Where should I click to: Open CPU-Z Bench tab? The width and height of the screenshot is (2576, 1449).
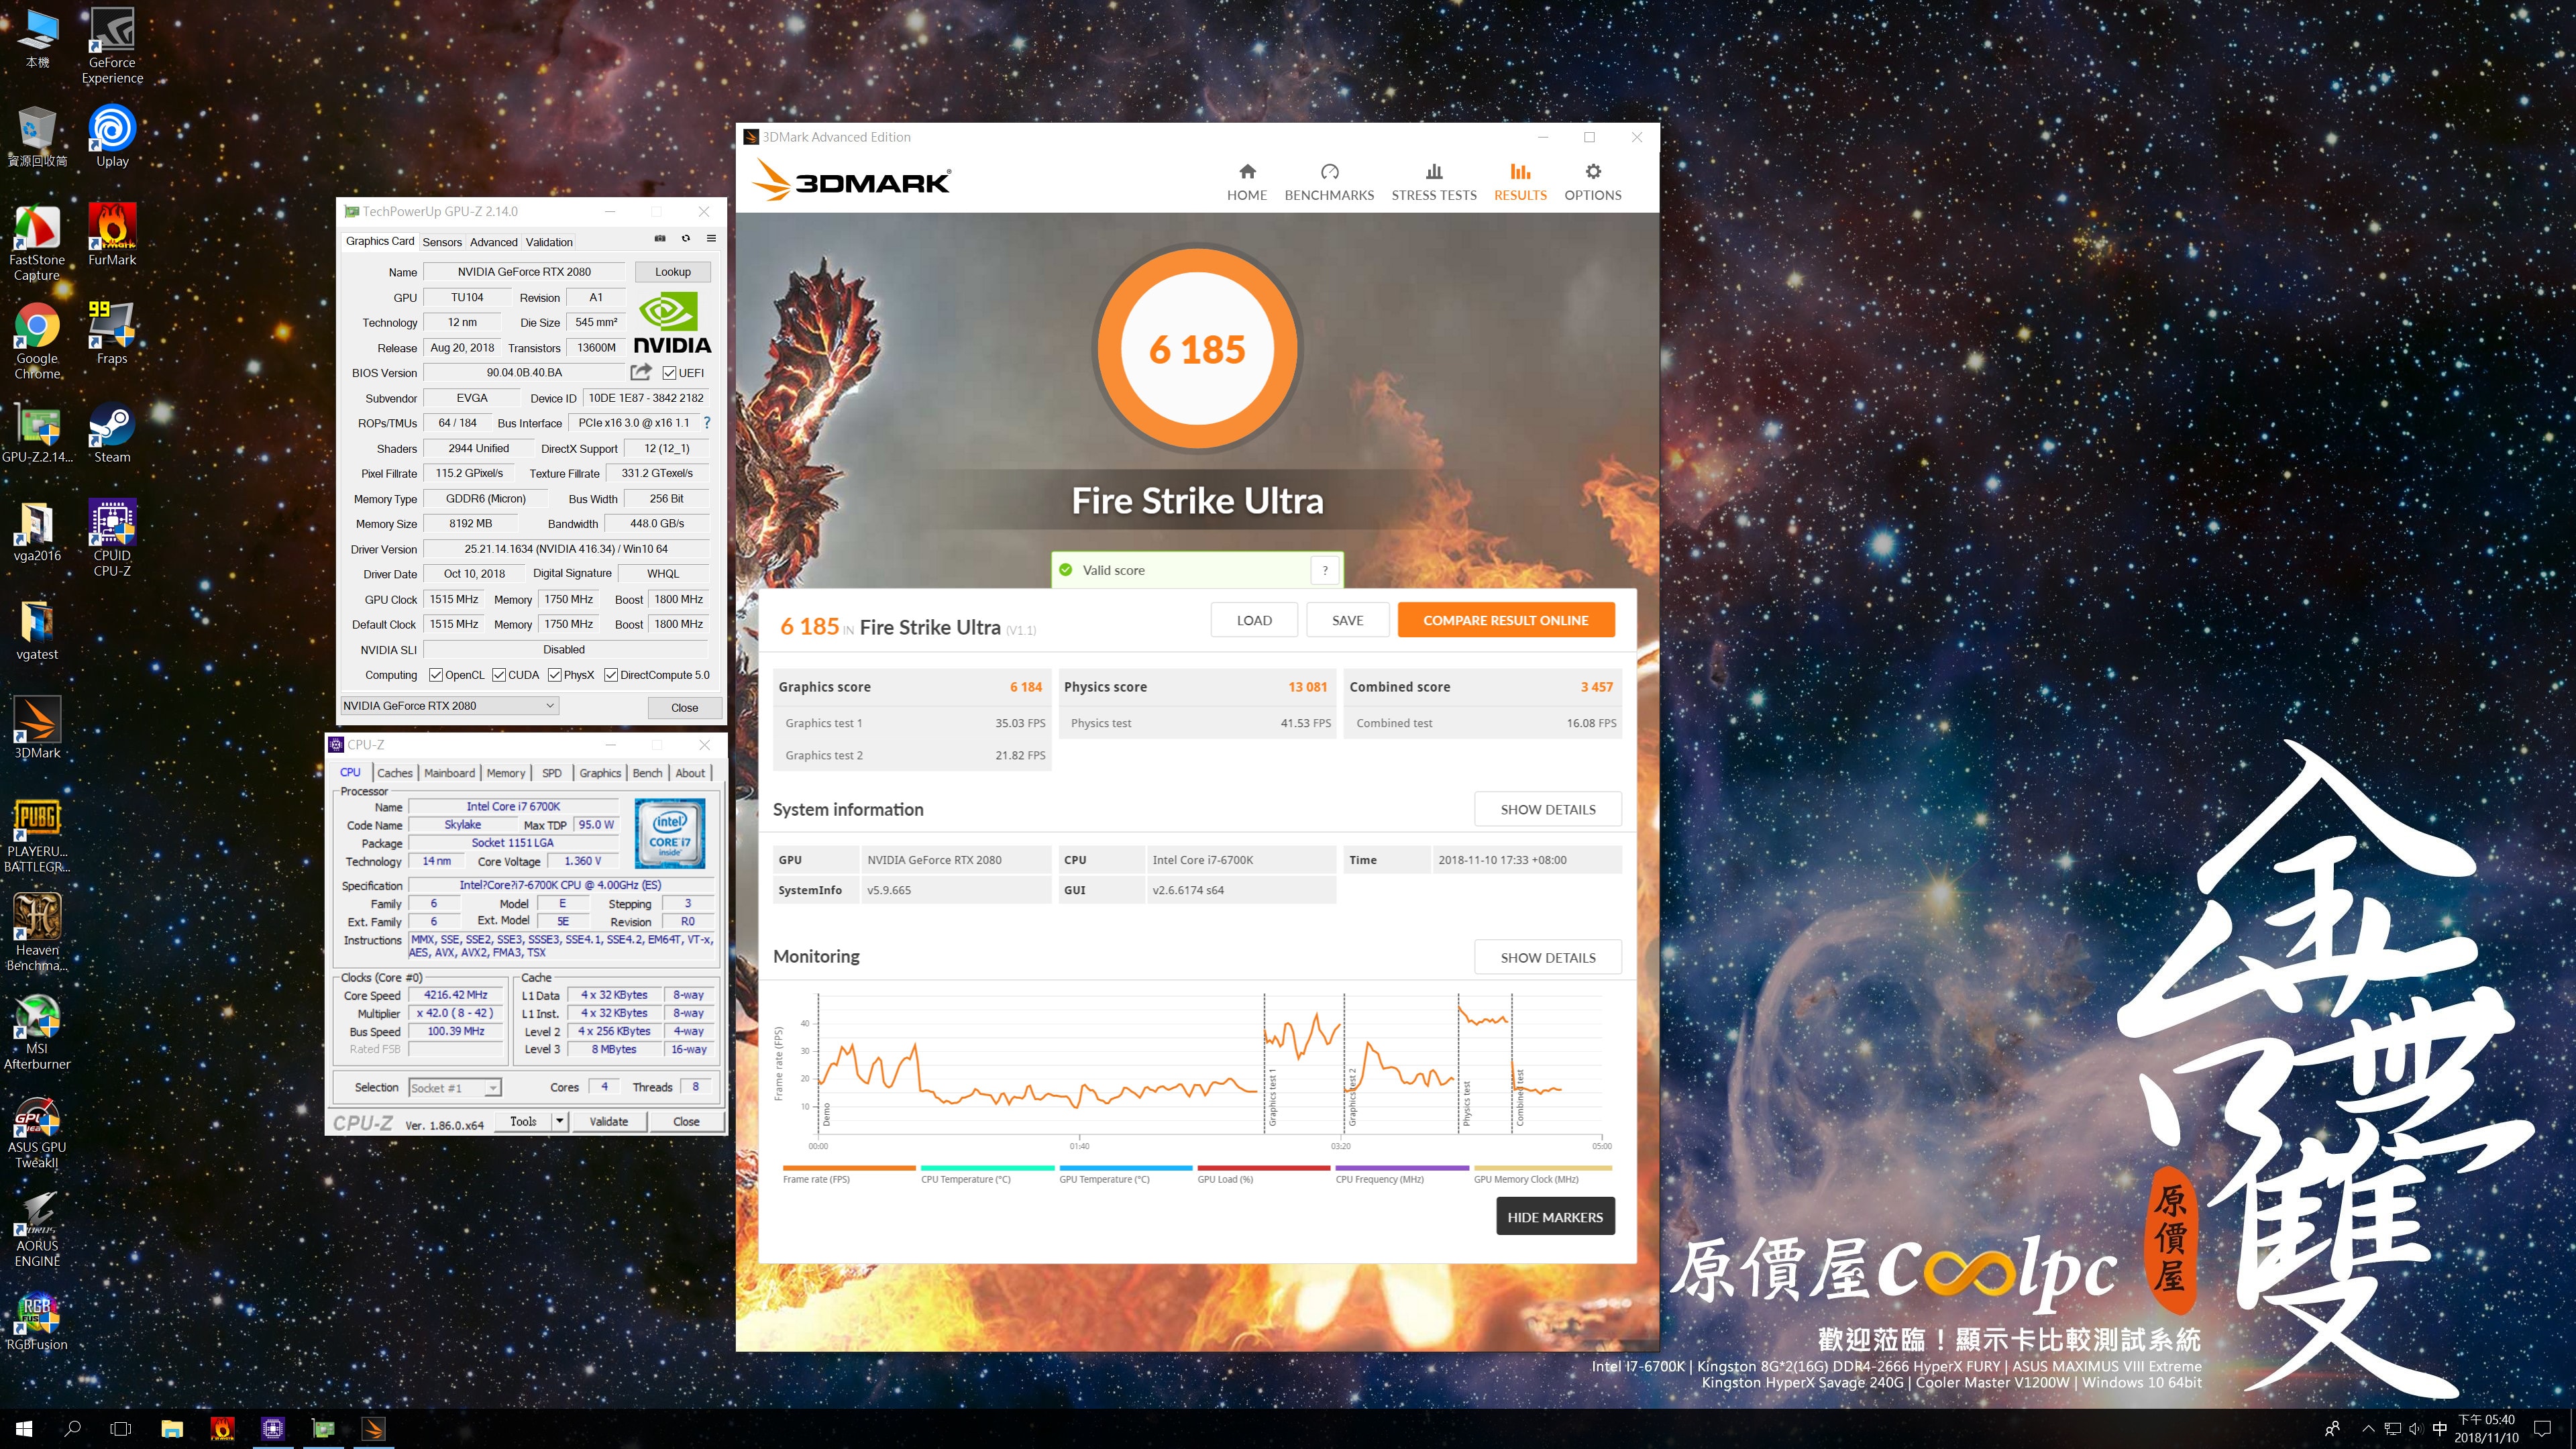click(x=647, y=773)
